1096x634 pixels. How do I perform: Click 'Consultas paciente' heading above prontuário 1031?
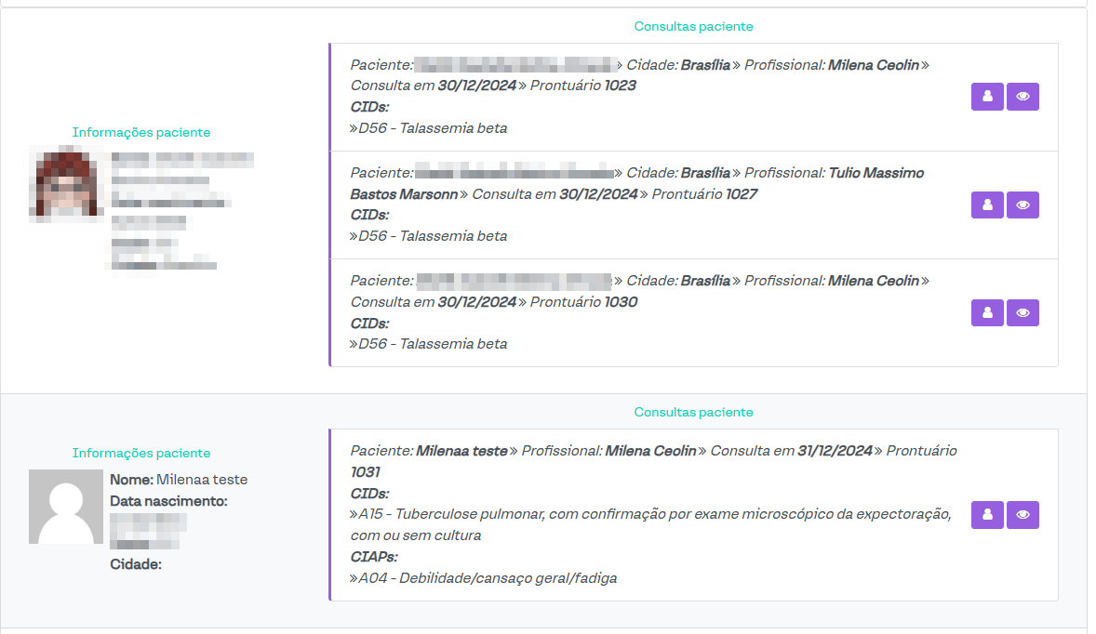coord(693,412)
